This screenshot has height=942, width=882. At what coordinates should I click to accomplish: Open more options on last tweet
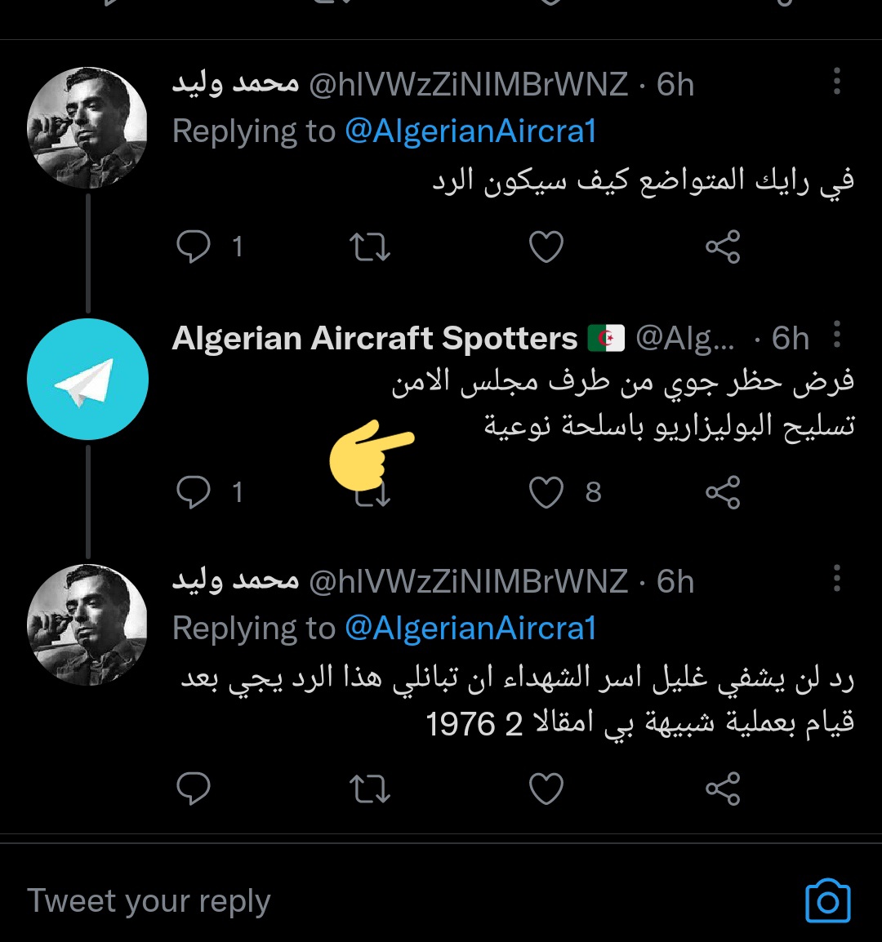(x=836, y=579)
